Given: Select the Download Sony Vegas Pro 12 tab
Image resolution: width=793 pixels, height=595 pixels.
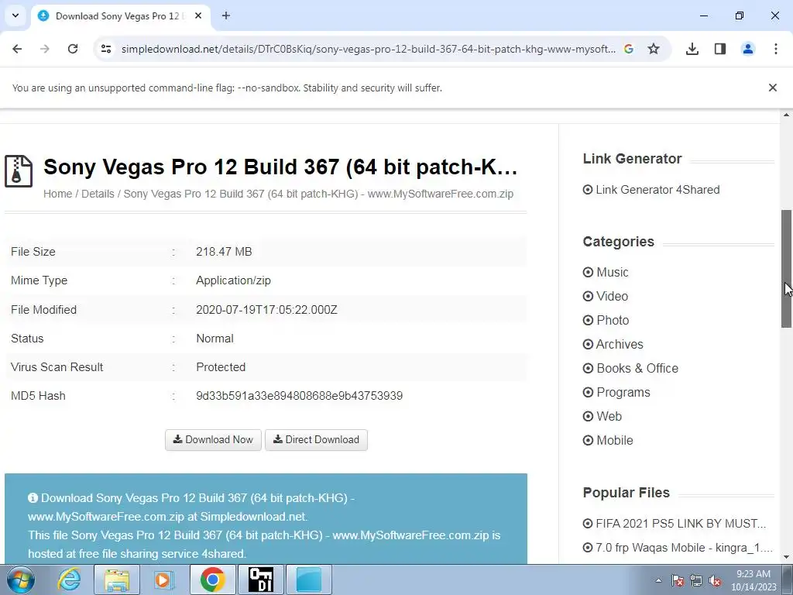Looking at the screenshot, I should [x=120, y=15].
